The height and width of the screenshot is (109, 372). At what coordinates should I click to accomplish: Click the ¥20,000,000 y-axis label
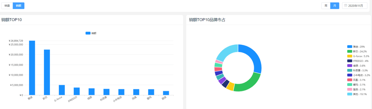pos(16,54)
